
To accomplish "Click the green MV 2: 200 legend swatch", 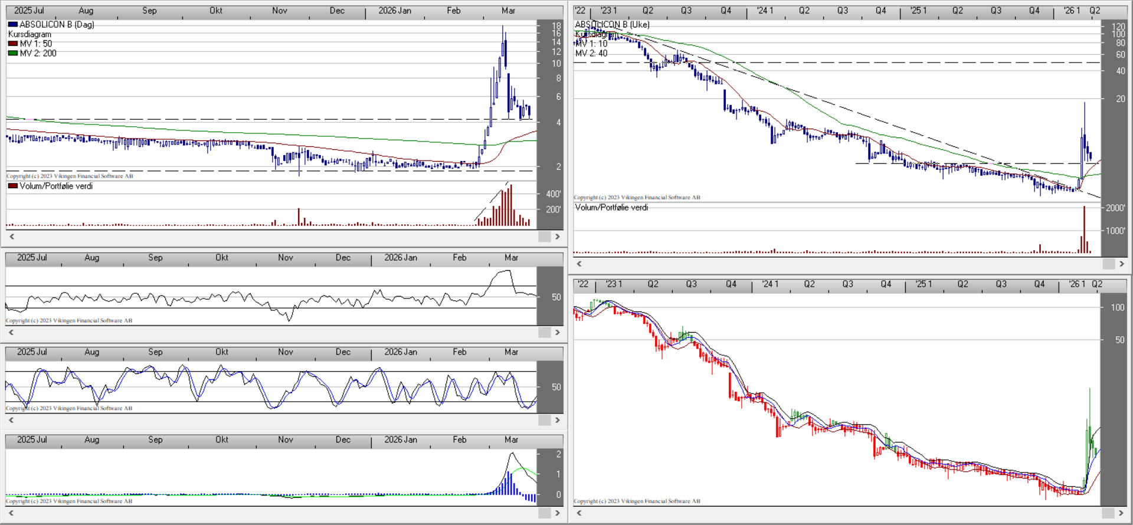I will click(12, 53).
